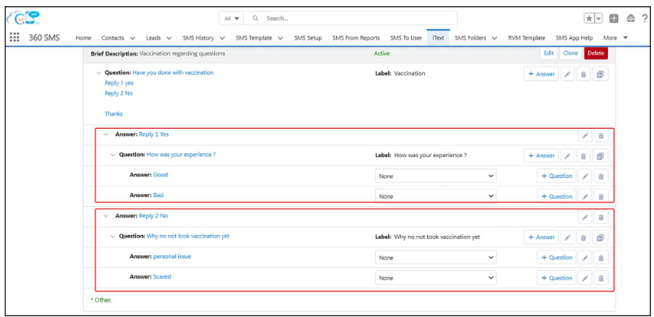Click the favorites star icon
Viewport: 654px width, 317px height.
point(588,18)
